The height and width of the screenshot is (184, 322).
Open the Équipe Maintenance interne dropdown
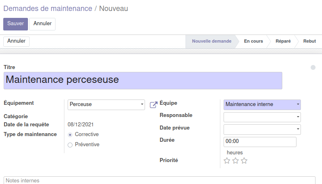click(262, 105)
